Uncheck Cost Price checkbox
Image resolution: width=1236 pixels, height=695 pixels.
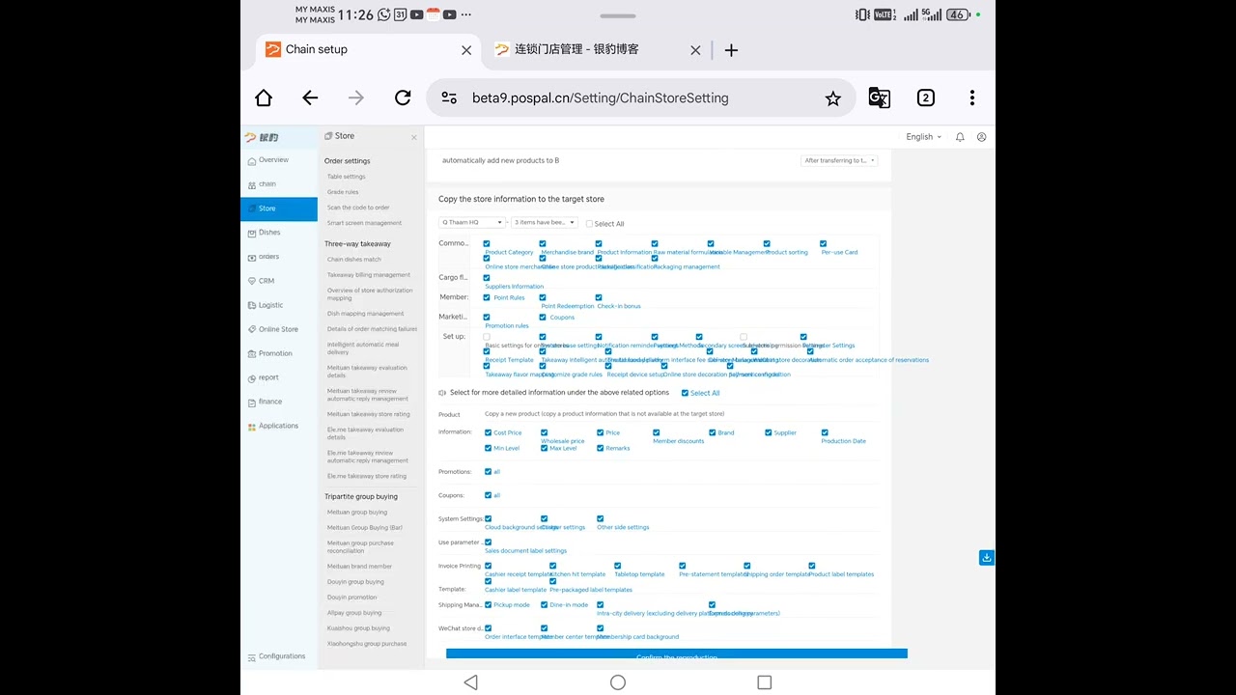pos(488,432)
